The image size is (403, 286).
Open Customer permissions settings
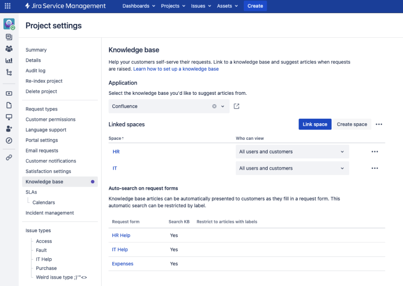50,119
